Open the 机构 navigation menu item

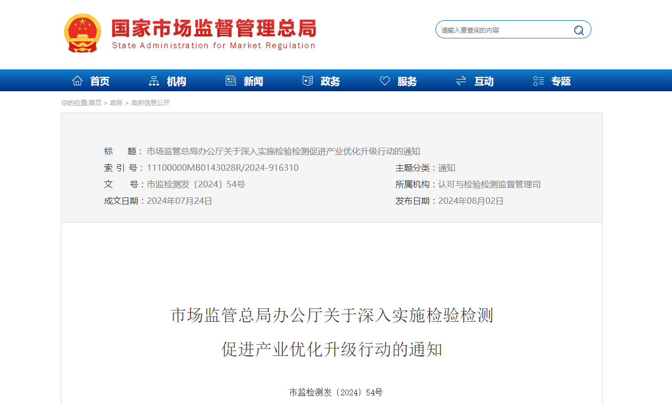(177, 81)
